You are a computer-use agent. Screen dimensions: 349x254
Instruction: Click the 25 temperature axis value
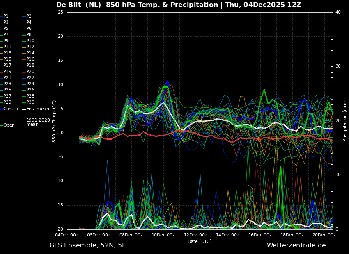tap(60, 12)
